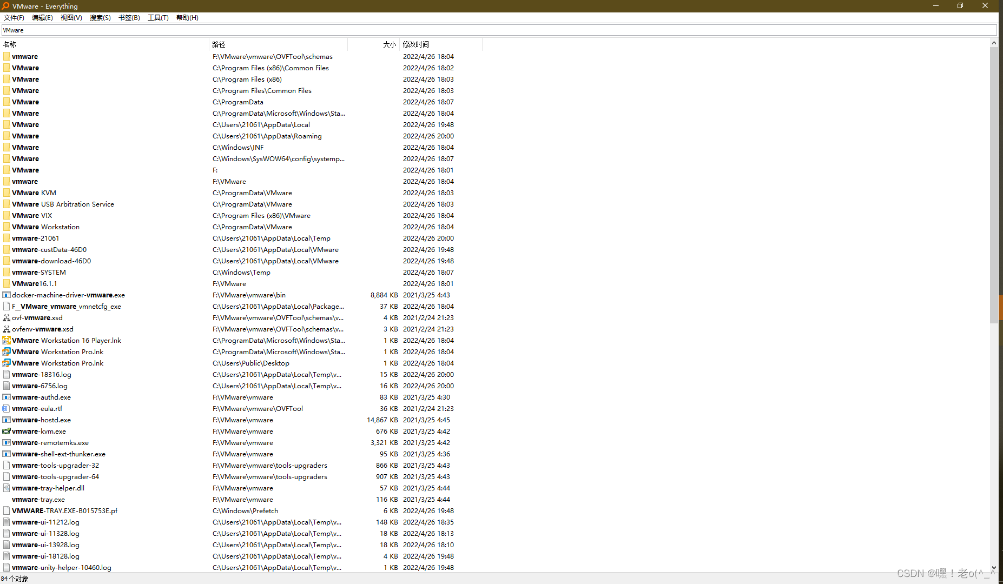Click path C:\Windows\Temp
This screenshot has height=584, width=1003.
[241, 273]
